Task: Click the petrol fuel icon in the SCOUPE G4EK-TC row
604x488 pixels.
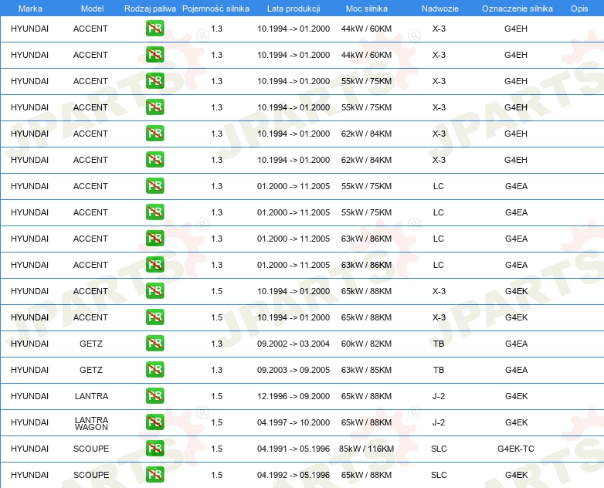Action: pyautogui.click(x=154, y=449)
